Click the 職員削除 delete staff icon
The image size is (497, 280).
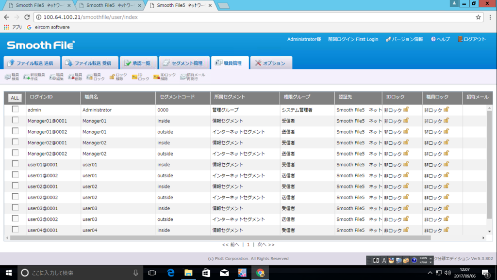(x=75, y=77)
